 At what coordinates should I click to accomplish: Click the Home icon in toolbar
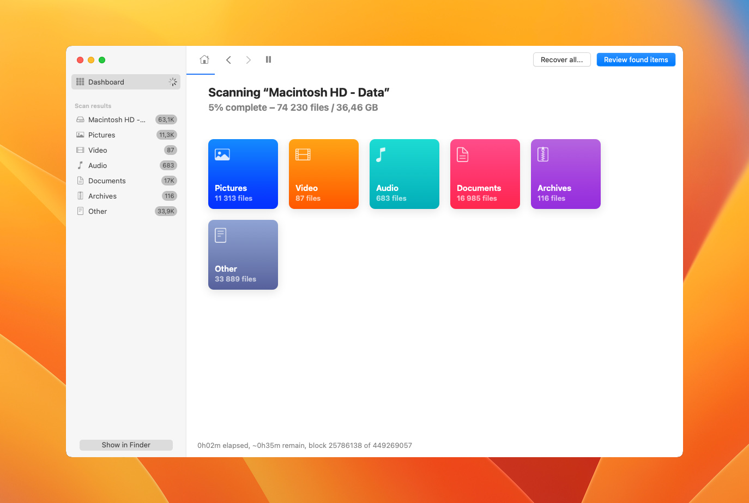click(x=204, y=59)
